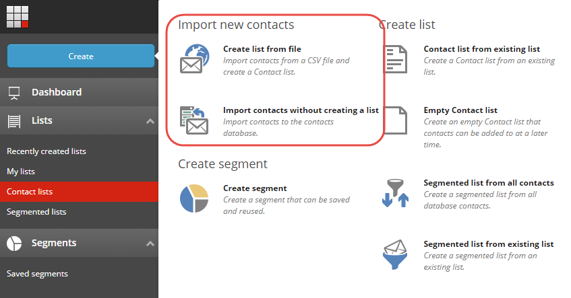Click the Create segment pie chart icon

click(194, 198)
